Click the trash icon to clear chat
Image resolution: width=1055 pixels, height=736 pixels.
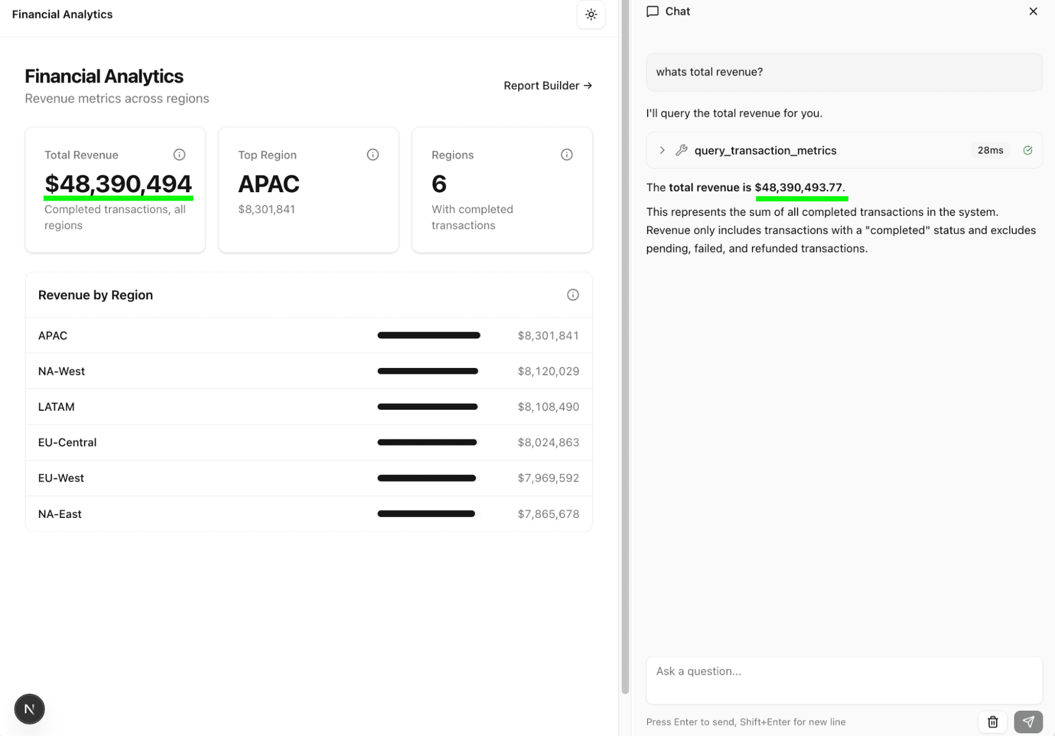point(992,721)
